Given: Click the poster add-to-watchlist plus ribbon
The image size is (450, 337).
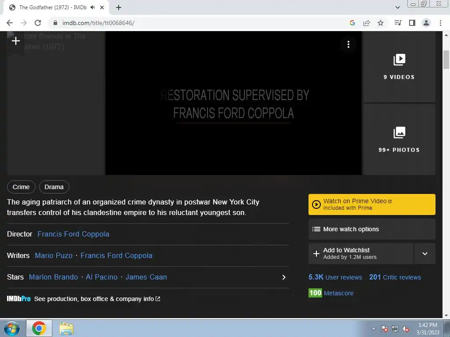Looking at the screenshot, I should click(x=16, y=42).
